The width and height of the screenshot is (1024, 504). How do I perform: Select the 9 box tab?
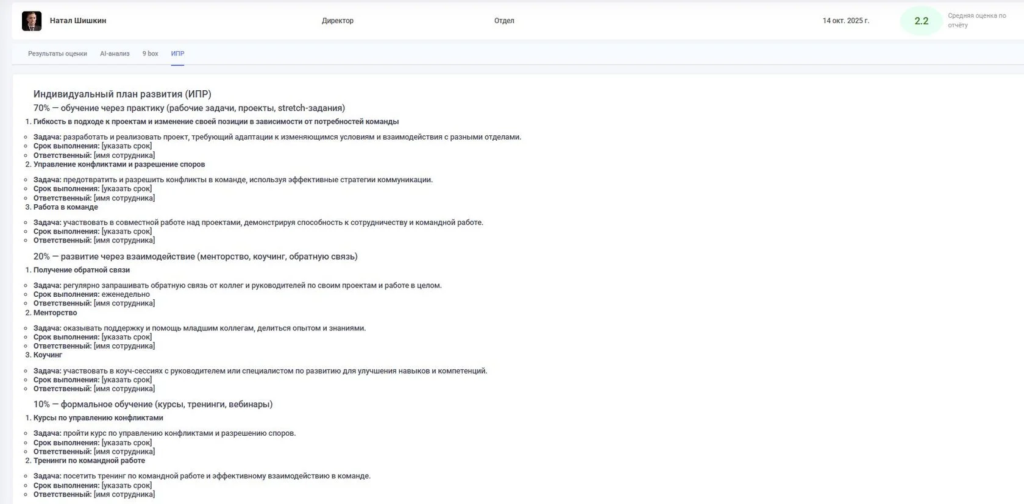(150, 54)
